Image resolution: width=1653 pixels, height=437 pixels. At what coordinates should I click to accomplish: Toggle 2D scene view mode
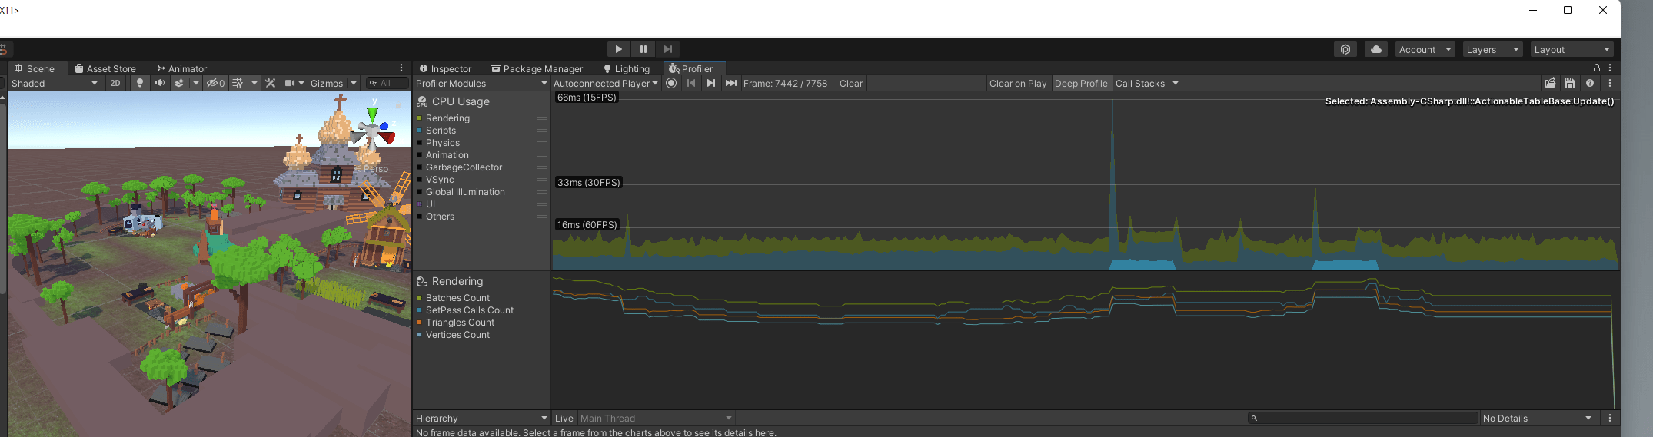point(115,83)
